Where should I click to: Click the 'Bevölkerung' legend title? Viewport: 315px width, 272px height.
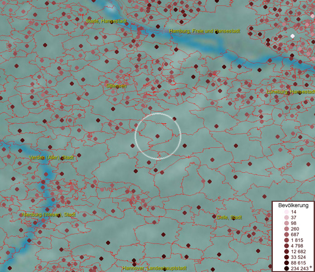(293, 205)
